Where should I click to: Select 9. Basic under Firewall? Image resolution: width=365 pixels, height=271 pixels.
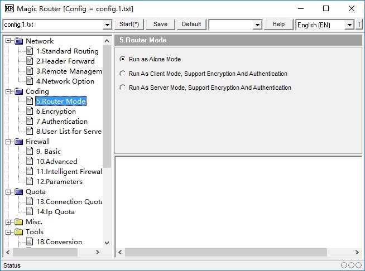[49, 152]
